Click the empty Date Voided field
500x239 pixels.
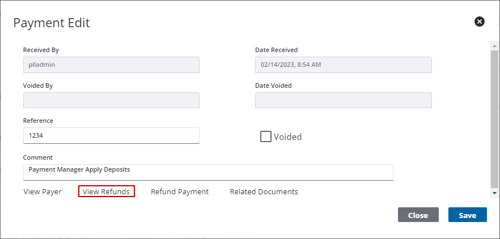pyautogui.click(x=343, y=101)
